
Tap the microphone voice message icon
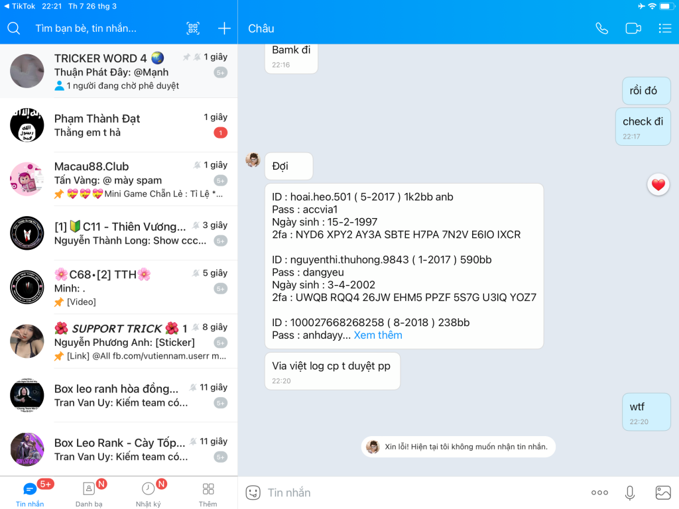point(630,492)
